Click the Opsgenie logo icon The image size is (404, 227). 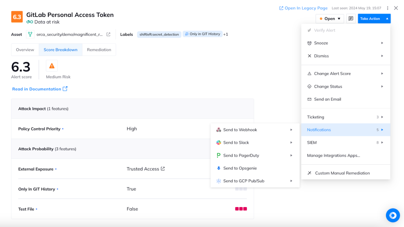(218, 168)
